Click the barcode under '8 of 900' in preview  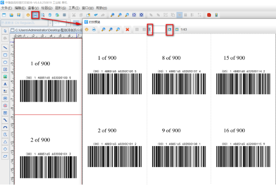[179, 84]
